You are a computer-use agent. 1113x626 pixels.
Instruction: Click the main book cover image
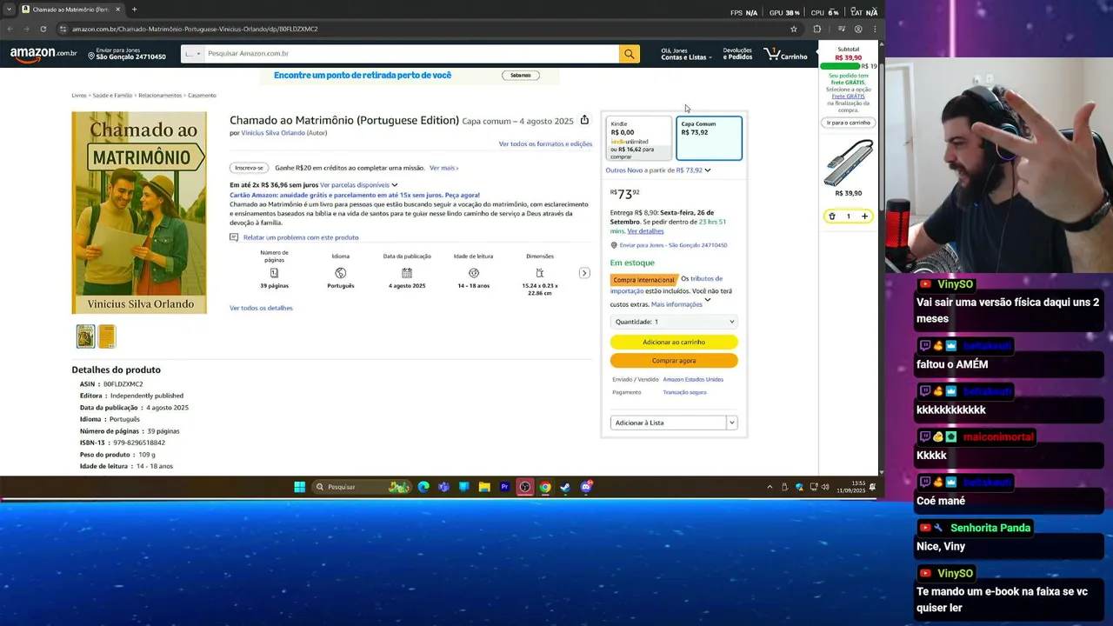(139, 212)
